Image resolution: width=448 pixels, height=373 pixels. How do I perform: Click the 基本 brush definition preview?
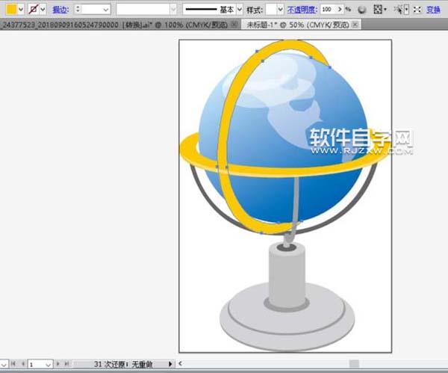coord(210,10)
